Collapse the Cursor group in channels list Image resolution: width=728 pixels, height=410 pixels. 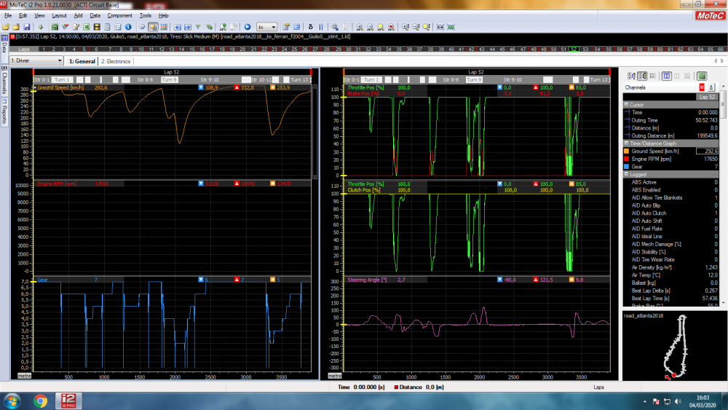(626, 104)
